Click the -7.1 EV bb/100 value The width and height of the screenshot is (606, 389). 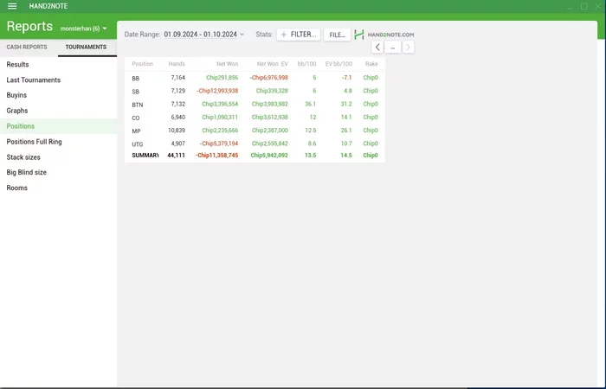(x=346, y=78)
